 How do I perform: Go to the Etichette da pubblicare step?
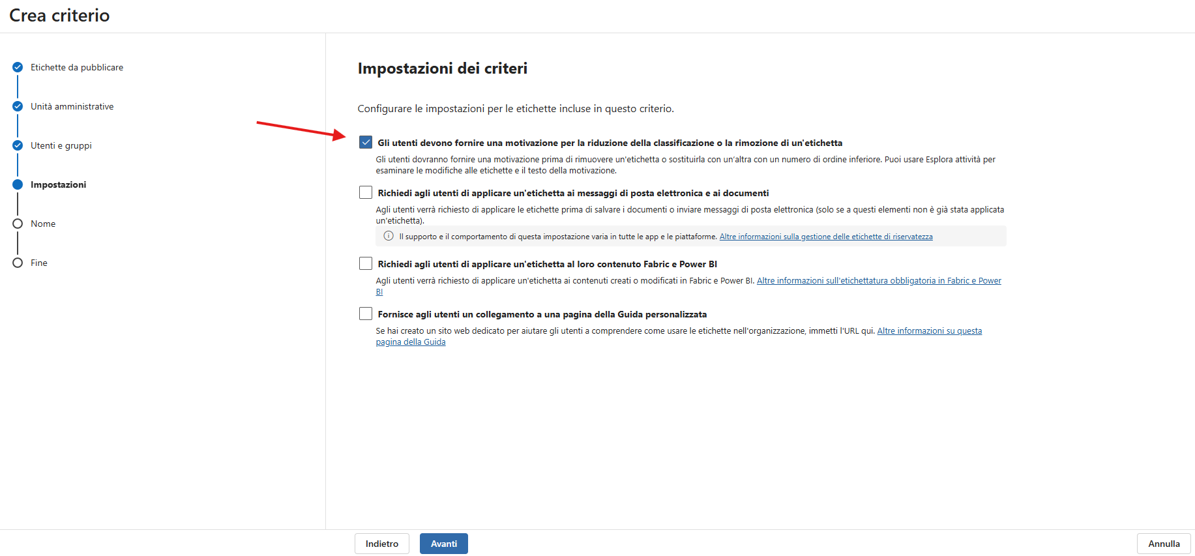(x=77, y=67)
